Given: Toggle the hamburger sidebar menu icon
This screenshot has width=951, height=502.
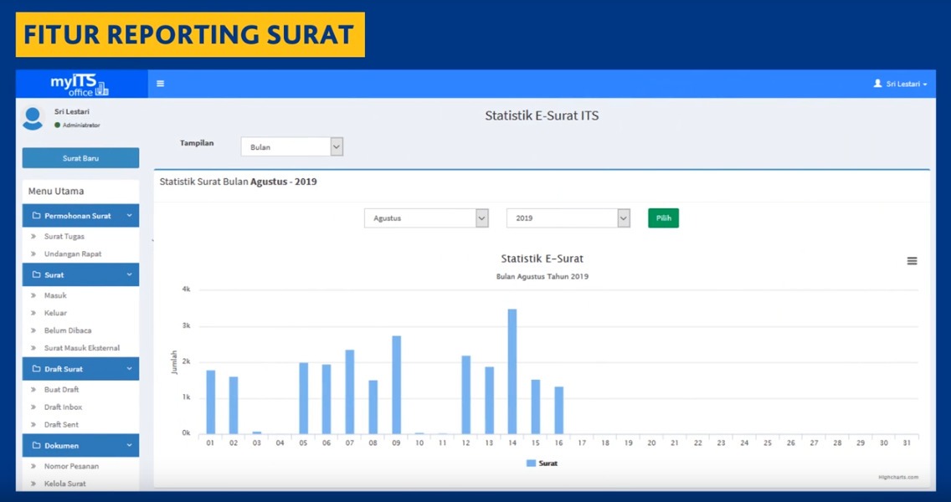Looking at the screenshot, I should (x=160, y=84).
